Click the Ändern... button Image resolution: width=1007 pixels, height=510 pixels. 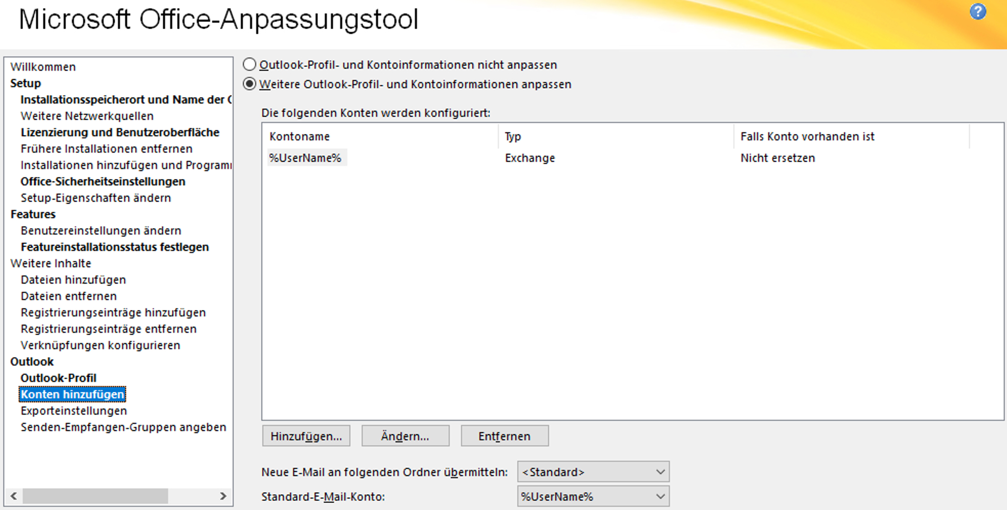click(405, 436)
